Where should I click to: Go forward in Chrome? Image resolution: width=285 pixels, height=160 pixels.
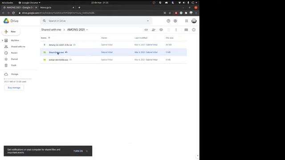[8, 13]
